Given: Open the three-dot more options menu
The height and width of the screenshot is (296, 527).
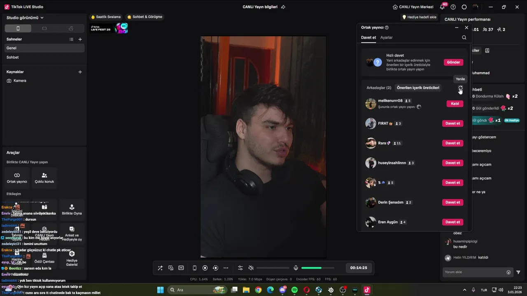Looking at the screenshot, I should pos(226,268).
